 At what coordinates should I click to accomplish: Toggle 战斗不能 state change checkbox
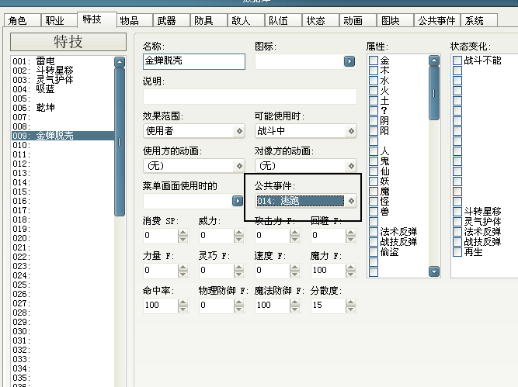(457, 60)
